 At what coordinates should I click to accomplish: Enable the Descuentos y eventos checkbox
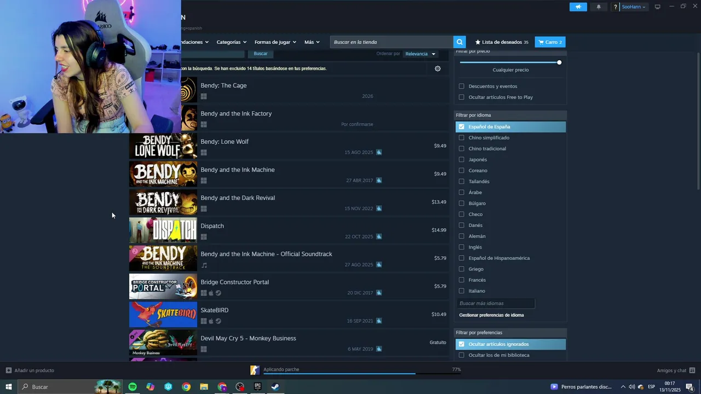click(461, 86)
